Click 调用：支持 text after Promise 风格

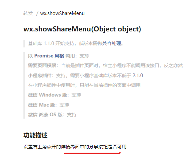pyautogui.click(x=77, y=56)
